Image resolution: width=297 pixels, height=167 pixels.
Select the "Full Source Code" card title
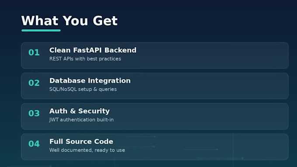click(x=81, y=141)
